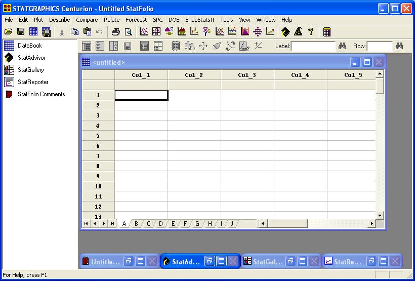Open the regression line plot icon
Image resolution: width=415 pixels, height=281 pixels.
(x=220, y=32)
